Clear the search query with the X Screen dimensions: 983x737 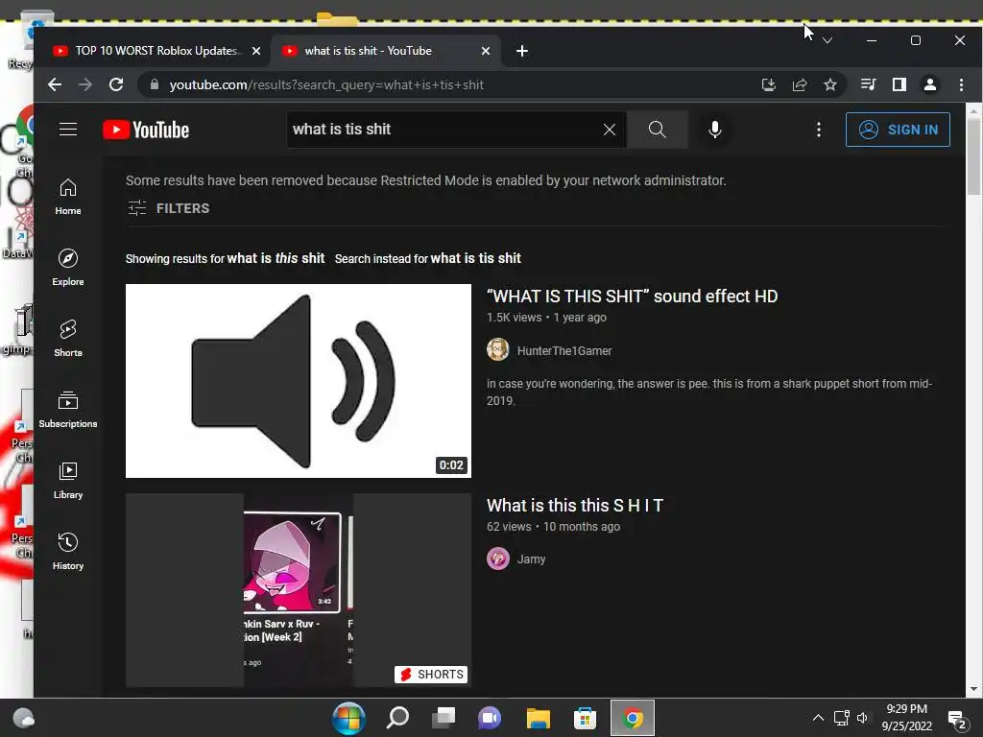tap(610, 130)
